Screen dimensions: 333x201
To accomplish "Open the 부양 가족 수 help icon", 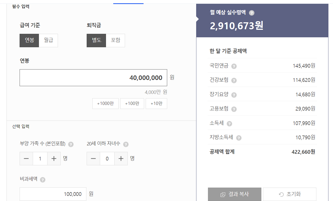I will pyautogui.click(x=71, y=144).
